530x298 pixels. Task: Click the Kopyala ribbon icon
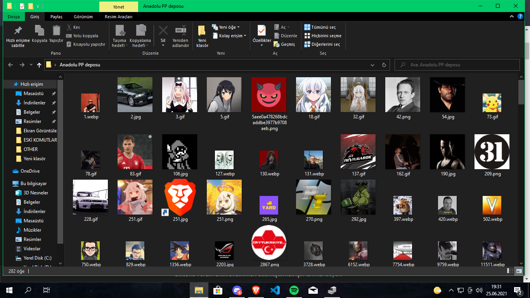point(40,34)
